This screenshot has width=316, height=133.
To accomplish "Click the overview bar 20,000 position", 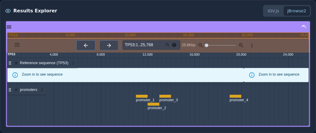I will tap(247, 35).
